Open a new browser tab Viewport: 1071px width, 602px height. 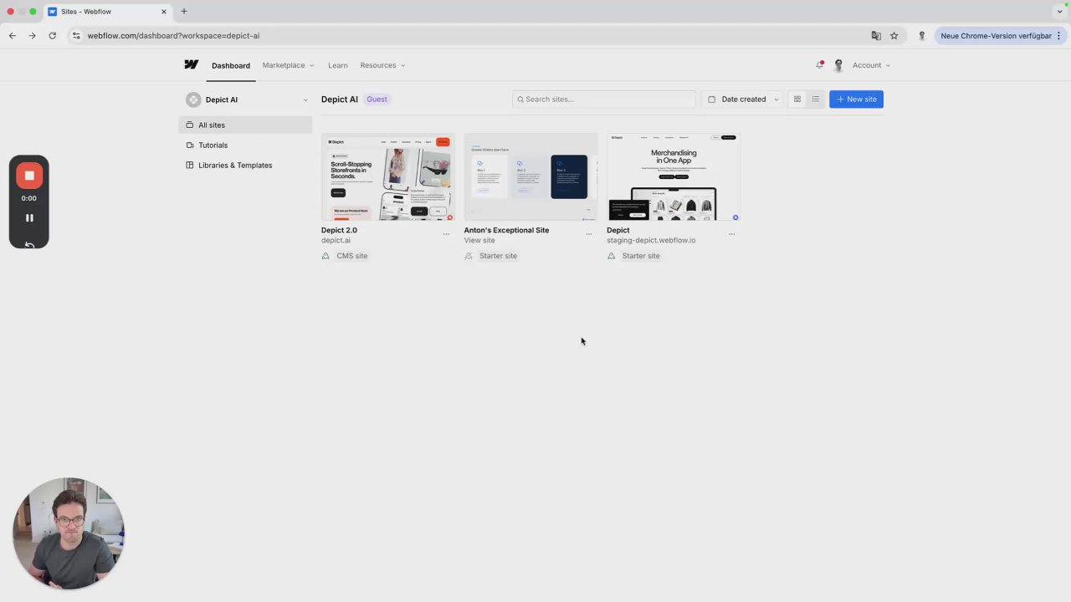point(184,11)
